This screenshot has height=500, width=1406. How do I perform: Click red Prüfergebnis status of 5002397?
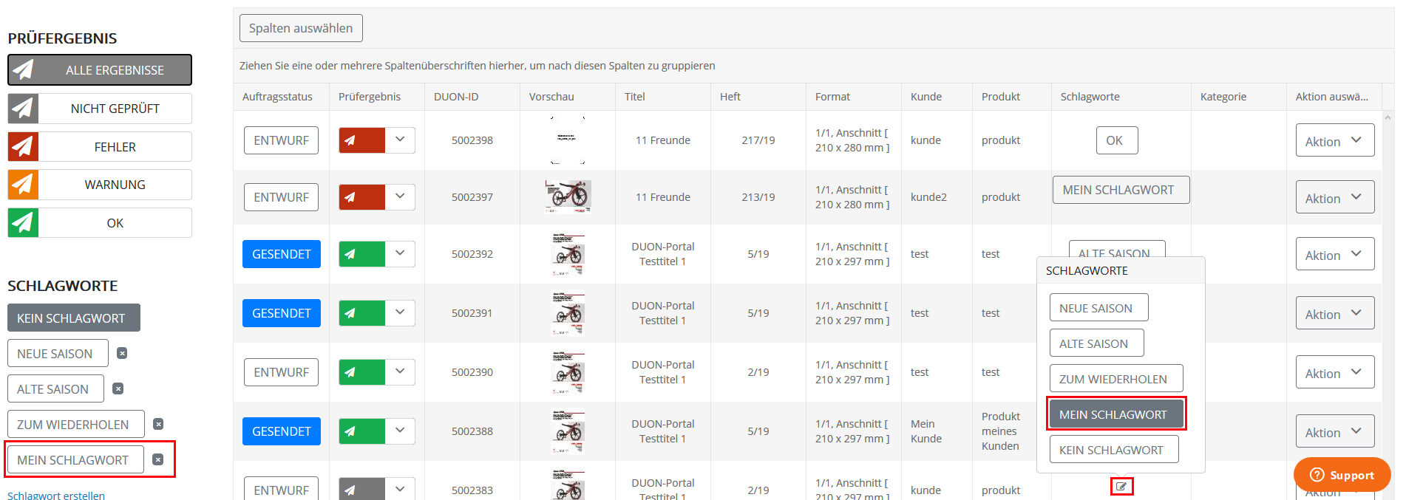(362, 196)
